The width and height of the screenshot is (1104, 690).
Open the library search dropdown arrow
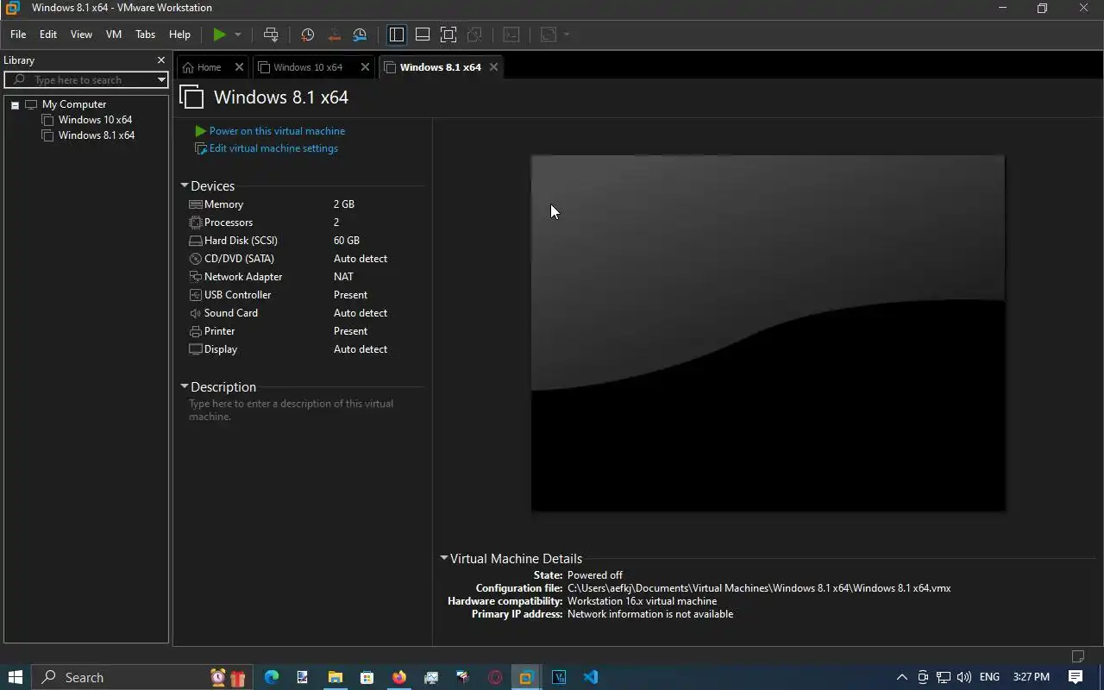[161, 80]
